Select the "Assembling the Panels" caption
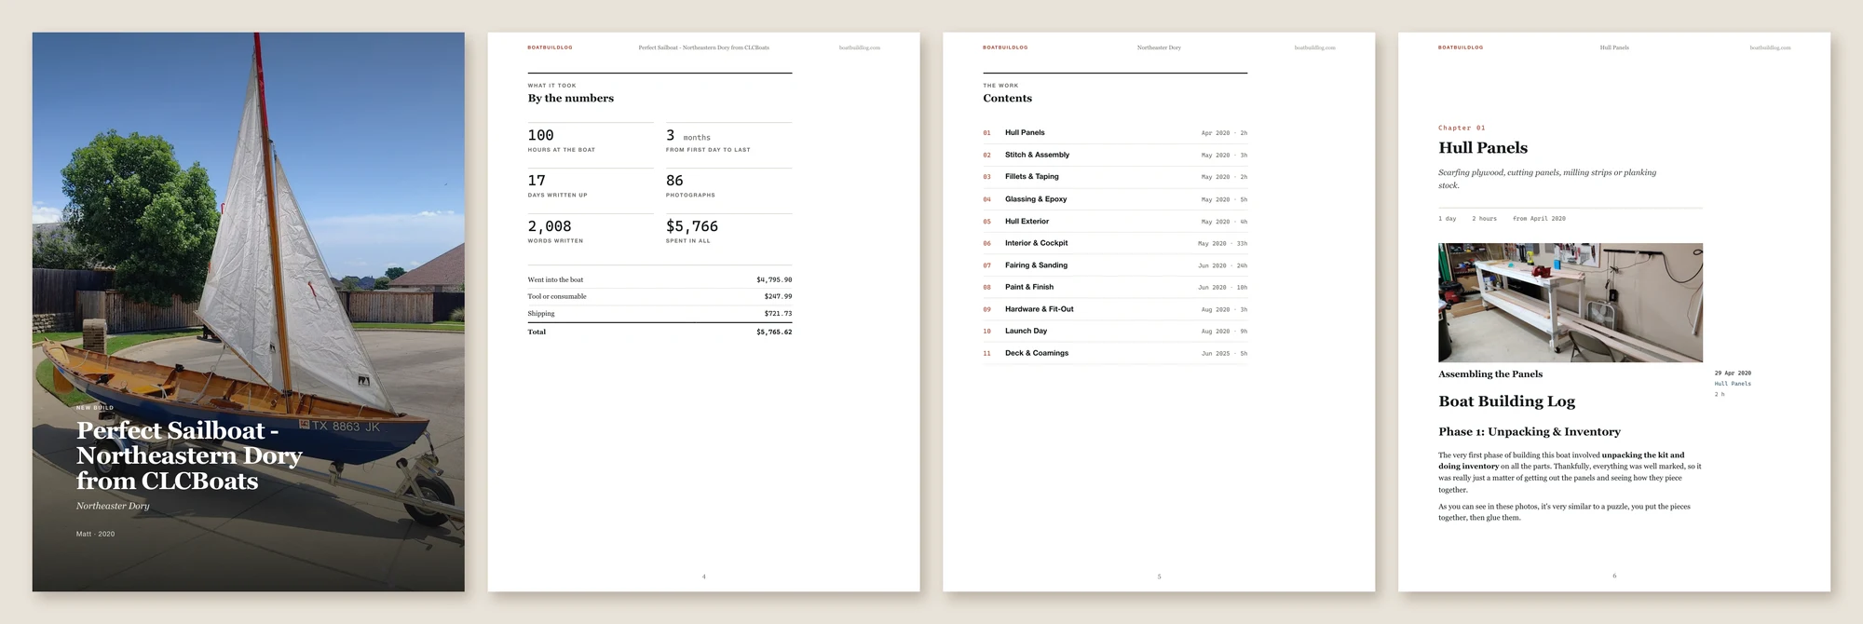 [1490, 374]
